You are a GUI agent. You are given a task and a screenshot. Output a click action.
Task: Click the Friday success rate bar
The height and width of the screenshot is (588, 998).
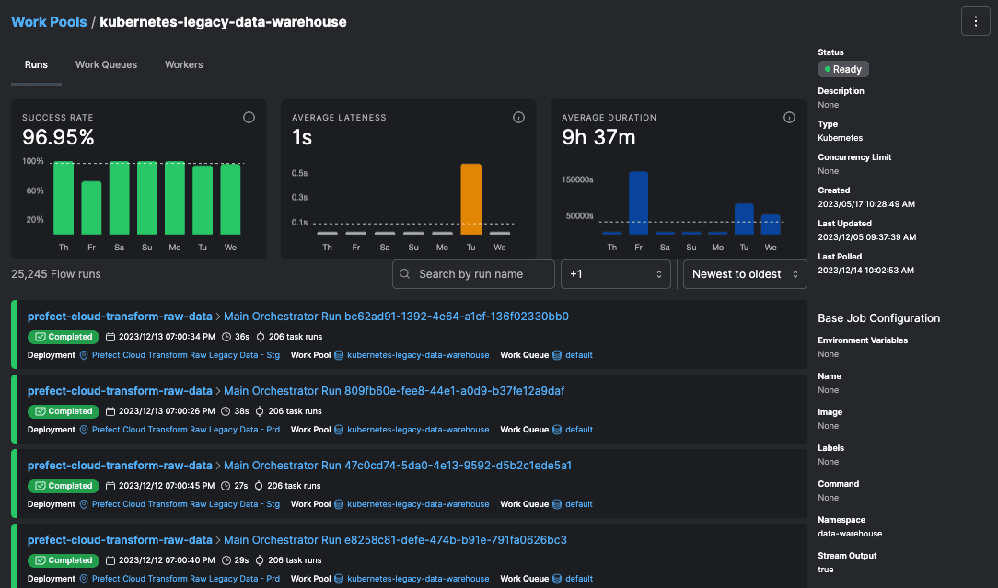click(x=91, y=207)
